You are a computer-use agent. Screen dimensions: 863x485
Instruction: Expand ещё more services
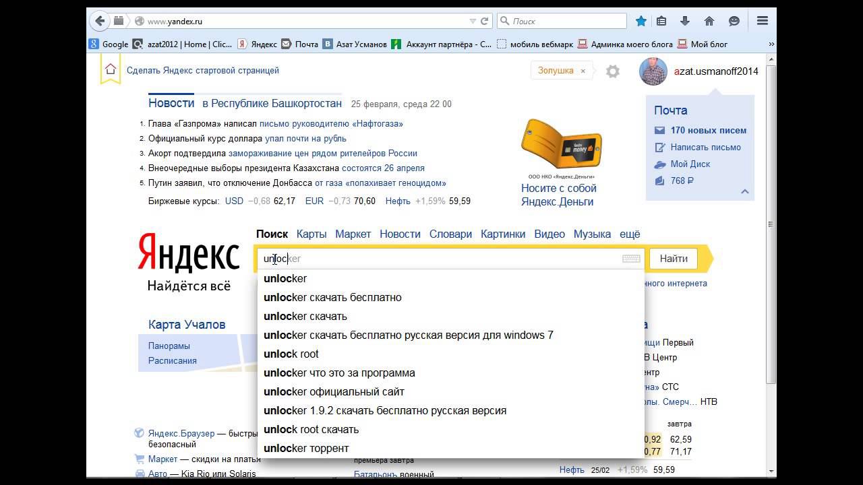click(x=630, y=234)
